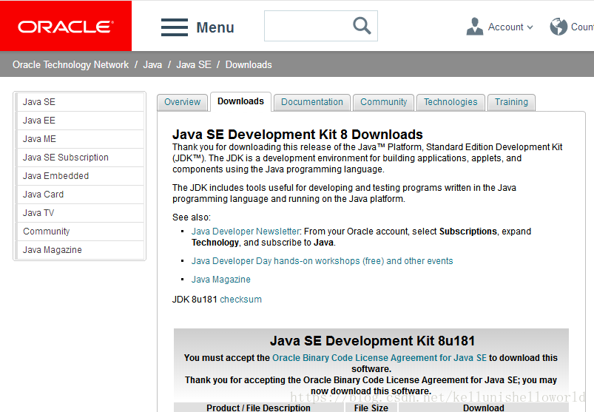
Task: Switch to the Community tab
Action: point(383,102)
